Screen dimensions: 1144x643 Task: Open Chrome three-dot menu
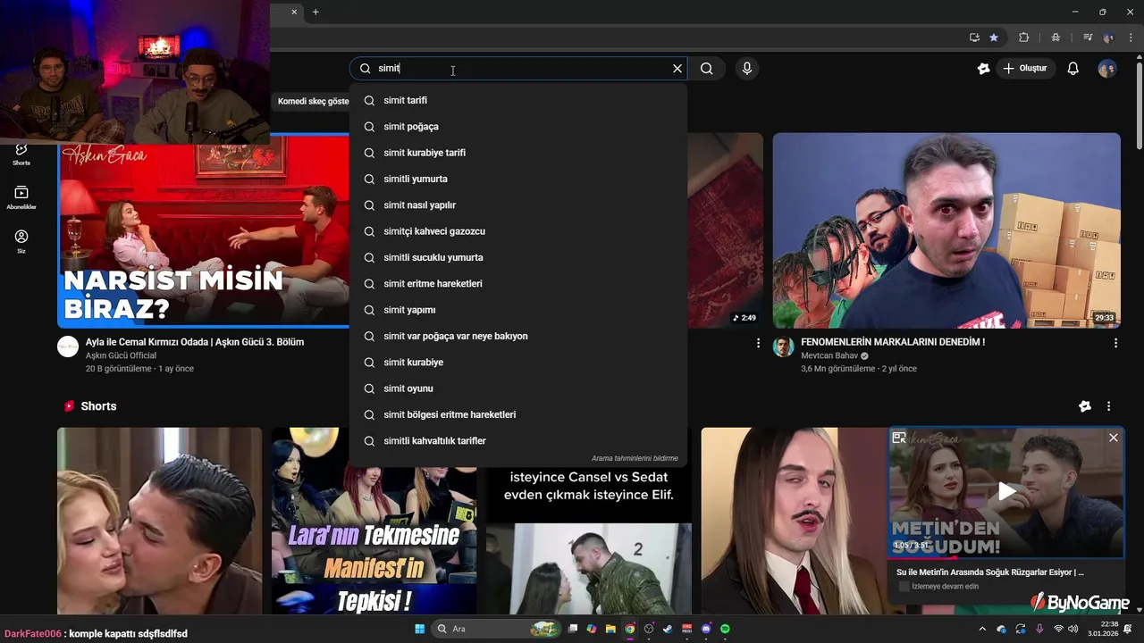pos(1131,38)
